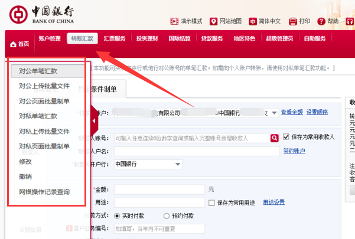Open the payer account dropdown arrow

(273, 113)
